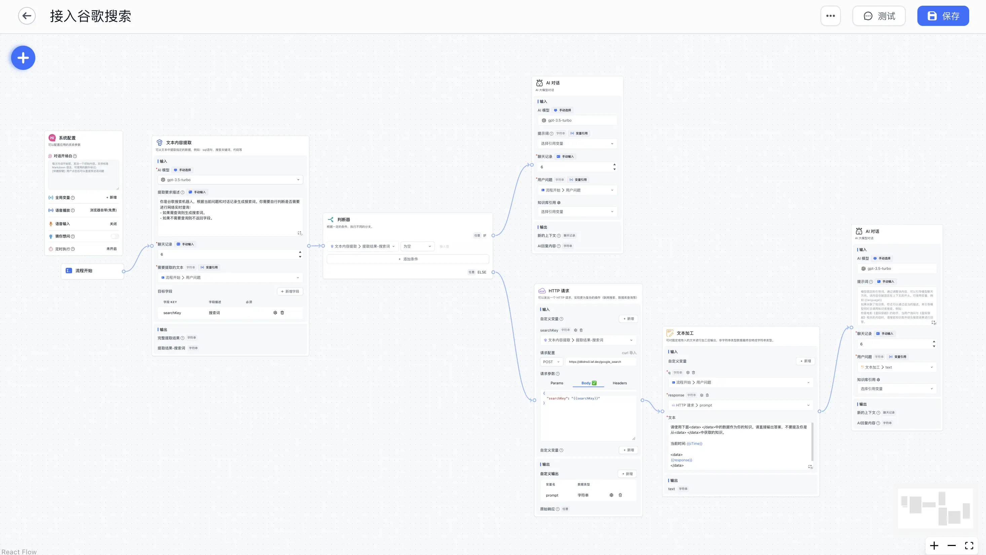Click zoom in icon at bottom right

(x=934, y=546)
